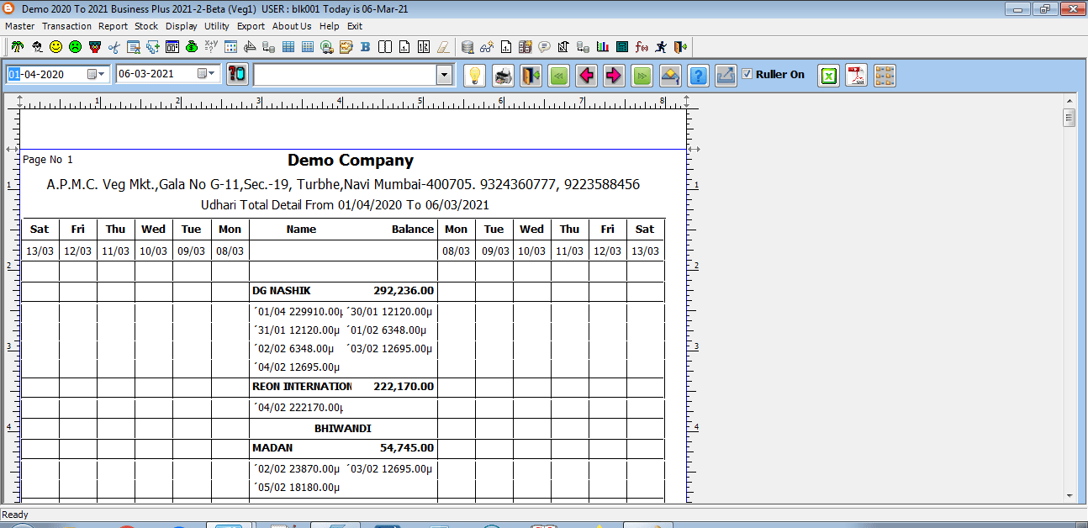This screenshot has height=528, width=1088.
Task: Click the pink right arrow next-page button
Action: tap(614, 76)
